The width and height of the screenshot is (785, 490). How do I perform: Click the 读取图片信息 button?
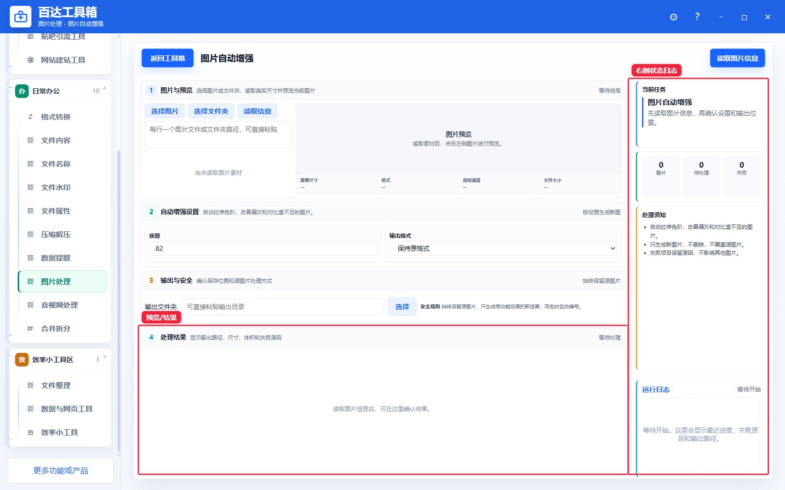(737, 58)
